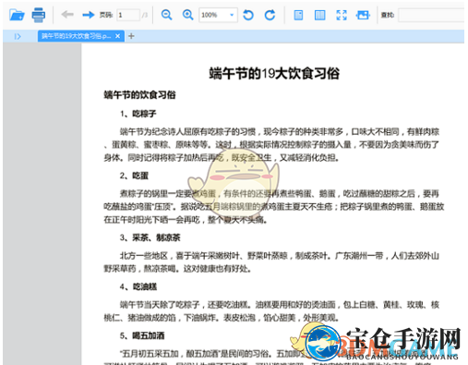Close the 端午节的19大饮食习俗 tab
This screenshot has height=365, width=468.
tap(117, 36)
